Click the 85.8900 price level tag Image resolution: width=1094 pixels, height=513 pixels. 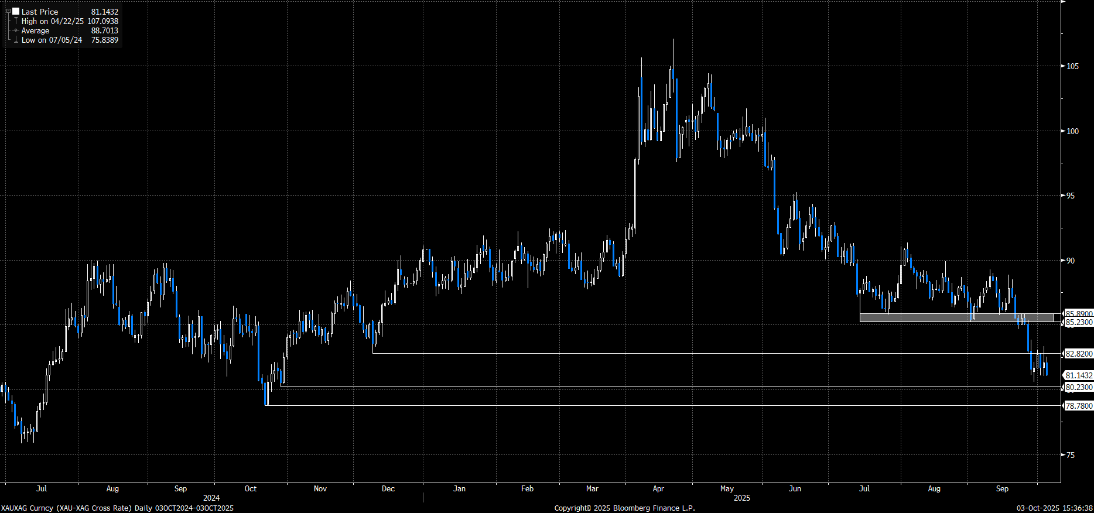click(1078, 314)
